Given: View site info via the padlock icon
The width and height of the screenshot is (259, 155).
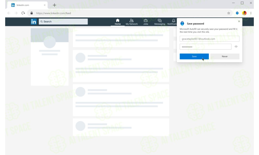Looking at the screenshot, I should 32,13.
